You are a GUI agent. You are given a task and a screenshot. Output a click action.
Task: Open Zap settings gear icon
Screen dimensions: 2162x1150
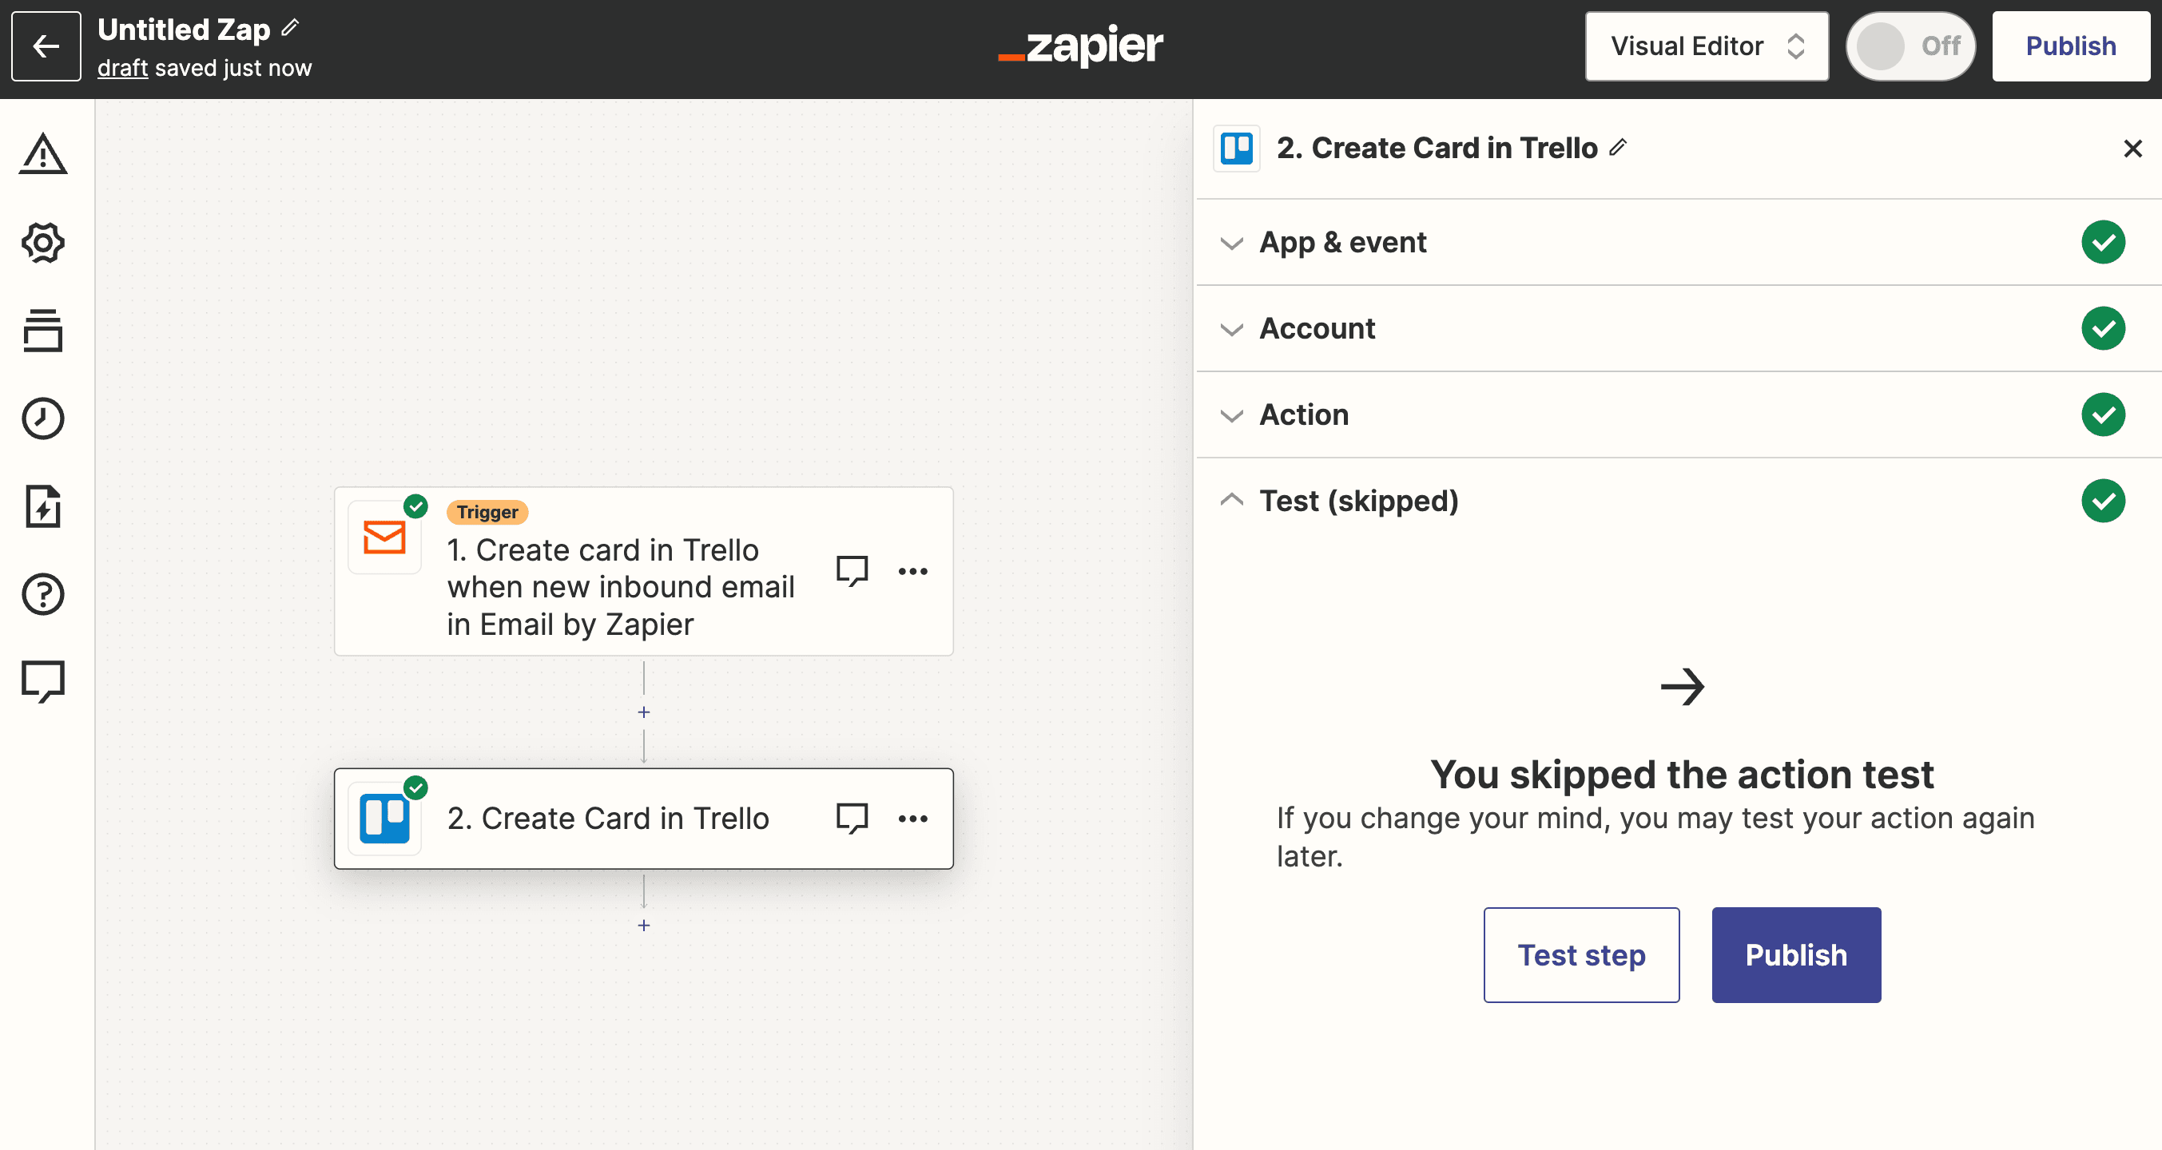[43, 243]
